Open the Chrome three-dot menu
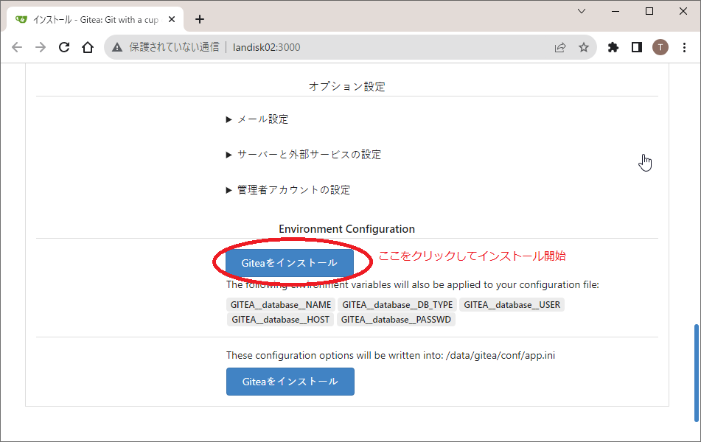 coord(684,47)
